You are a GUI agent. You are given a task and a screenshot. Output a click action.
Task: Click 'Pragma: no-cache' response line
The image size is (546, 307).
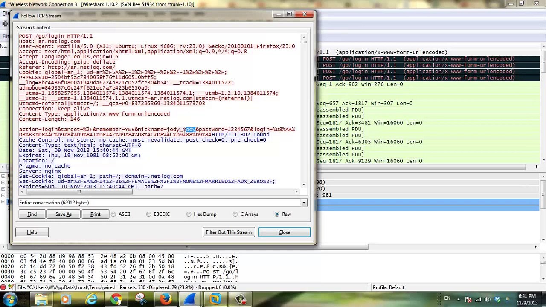(x=44, y=166)
